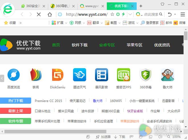188x140 pixels.
Task: Click the search magnifier icon
Action: click(161, 15)
